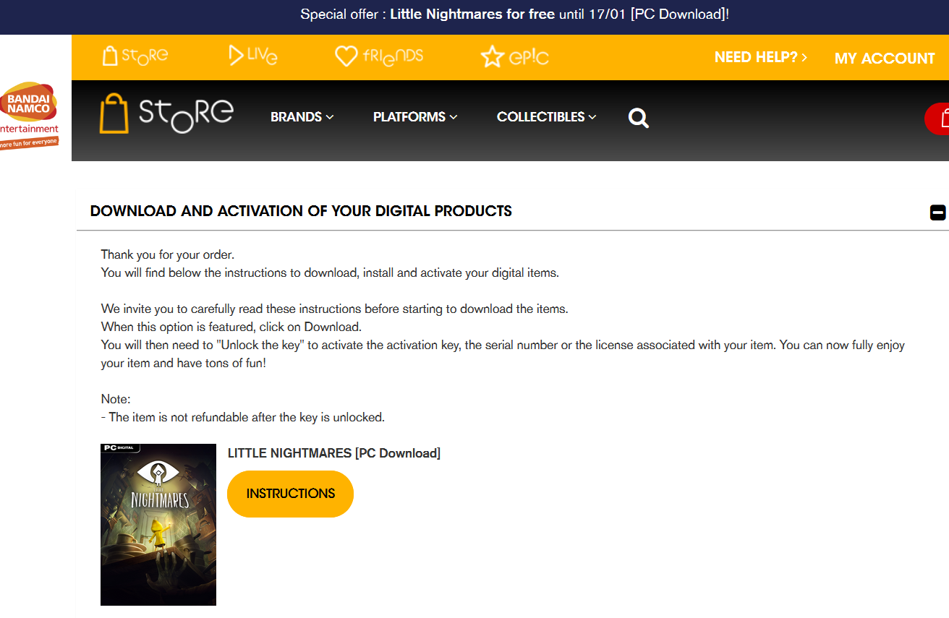Click the special offer Little Nightmares banner
The width and height of the screenshot is (949, 618).
[x=514, y=14]
